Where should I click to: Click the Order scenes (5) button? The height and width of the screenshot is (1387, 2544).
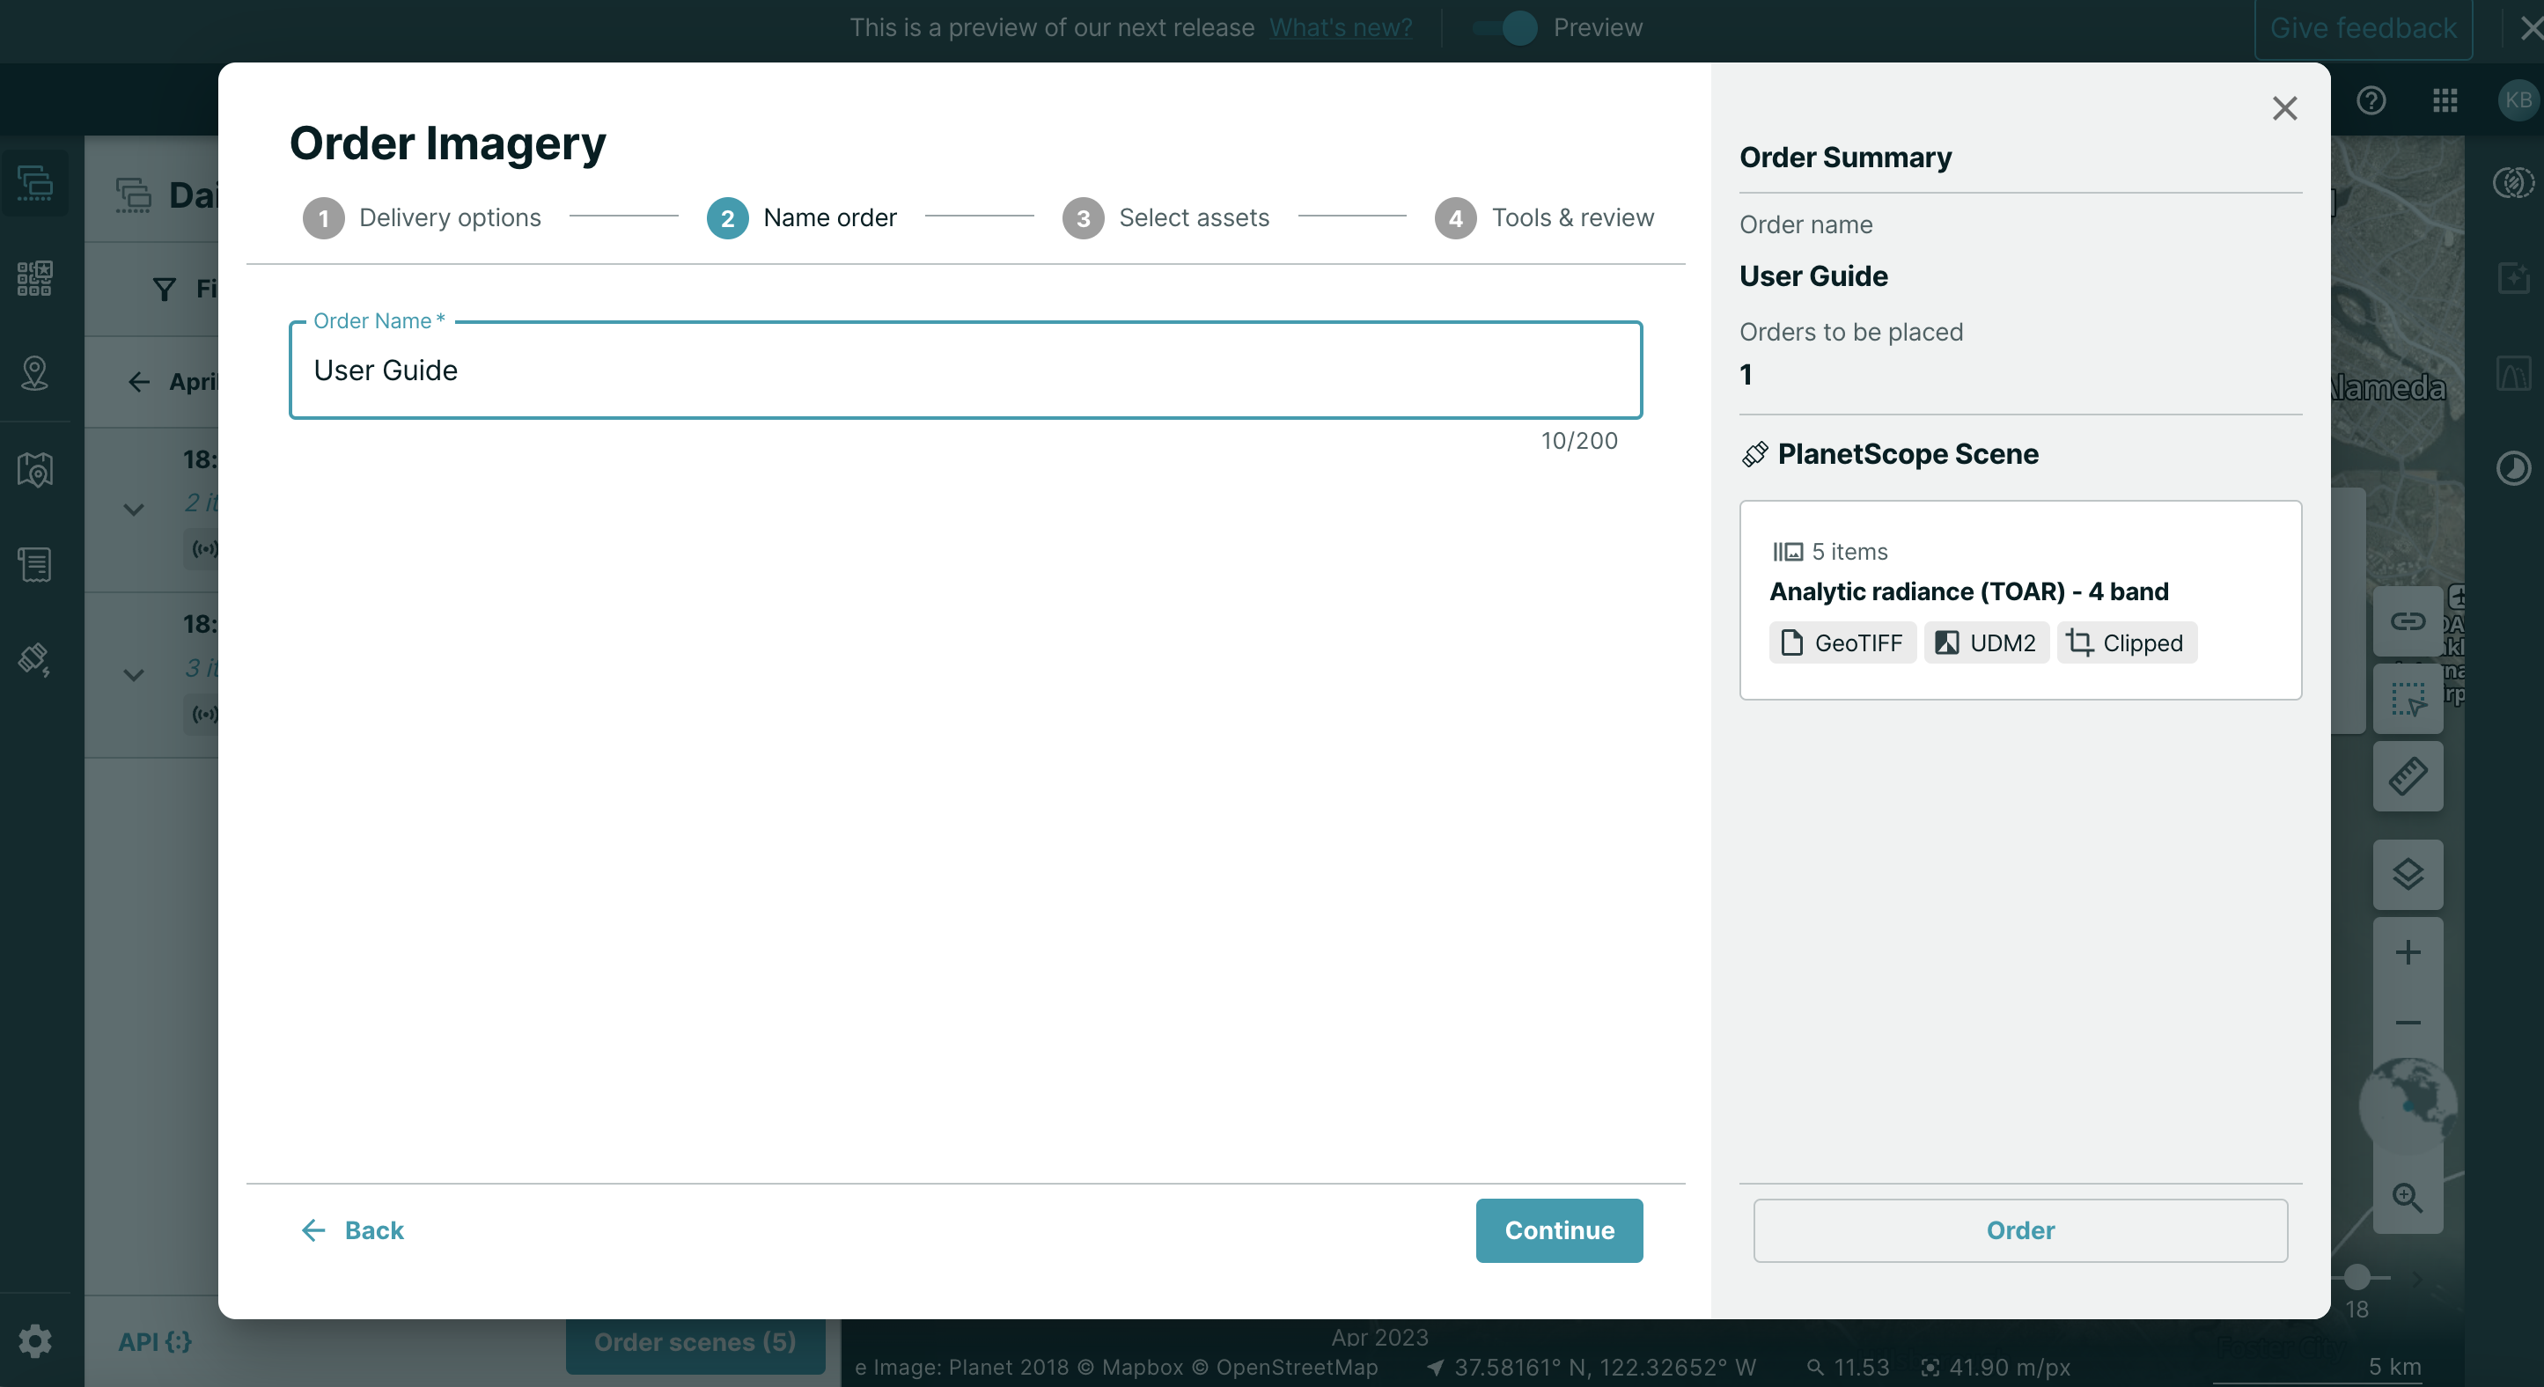click(x=695, y=1341)
